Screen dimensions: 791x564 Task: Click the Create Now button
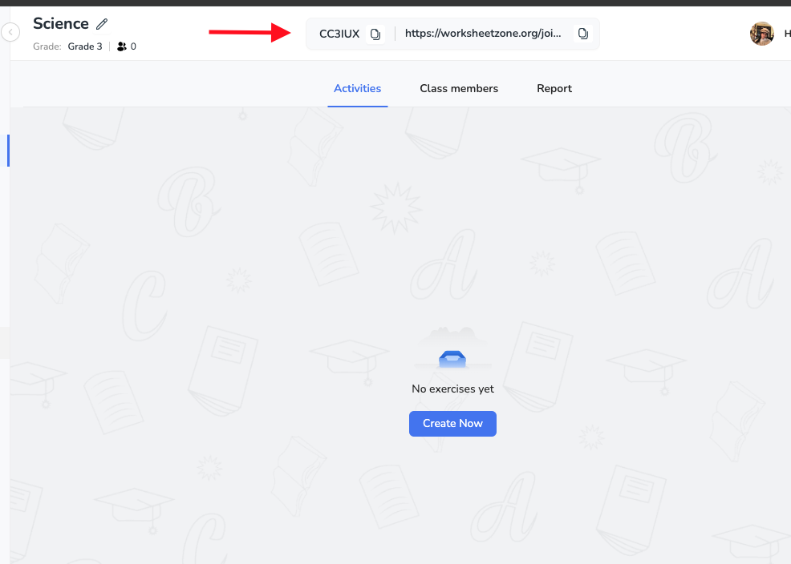coord(452,424)
